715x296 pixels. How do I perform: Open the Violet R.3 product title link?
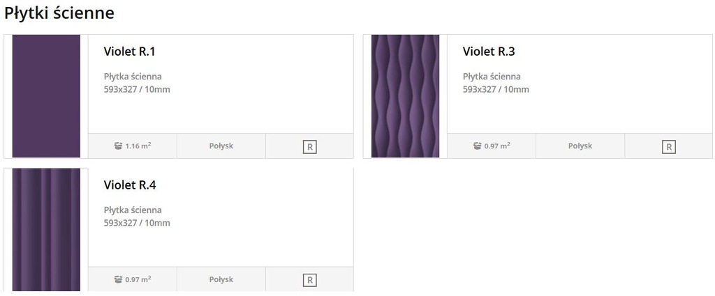click(489, 52)
